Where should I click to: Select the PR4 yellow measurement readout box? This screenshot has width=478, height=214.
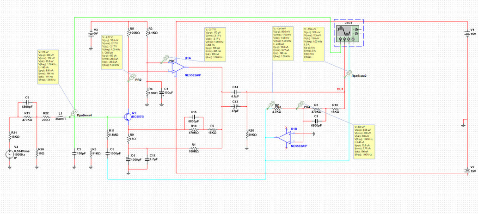tap(365, 141)
